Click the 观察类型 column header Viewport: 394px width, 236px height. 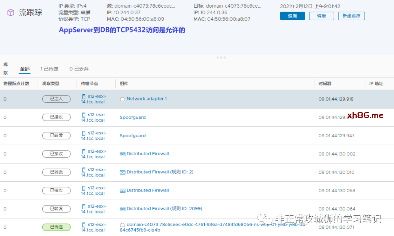click(50, 84)
